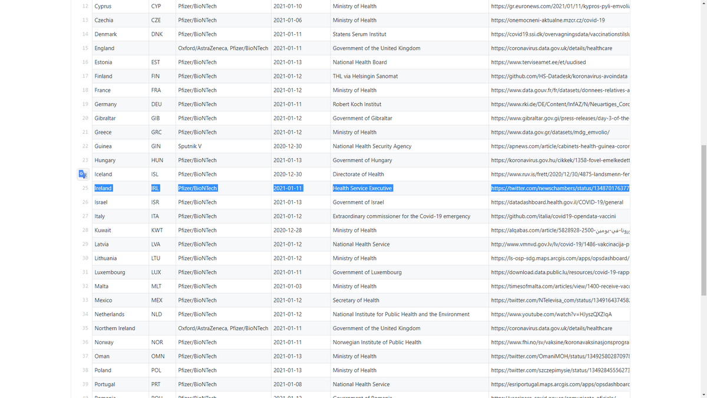
Task: Click the alqabas.com article URL
Action: coord(560,231)
